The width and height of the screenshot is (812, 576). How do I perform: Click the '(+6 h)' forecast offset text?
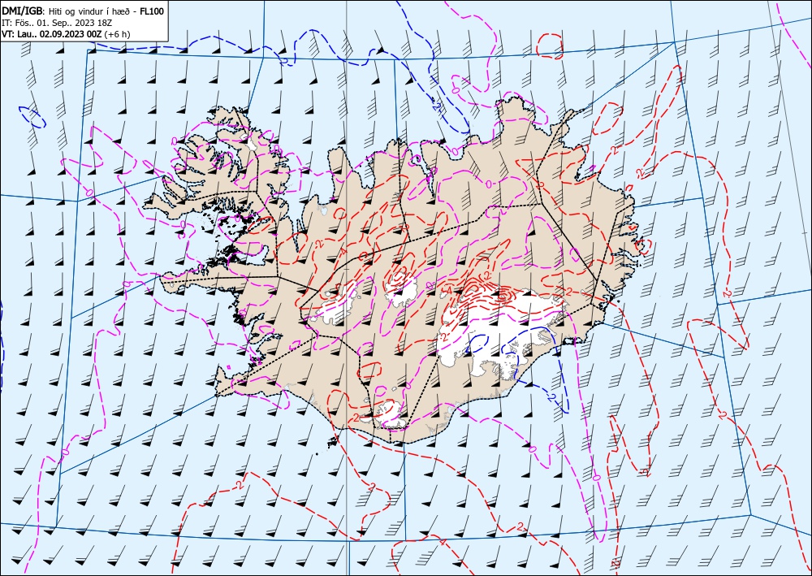(118, 34)
